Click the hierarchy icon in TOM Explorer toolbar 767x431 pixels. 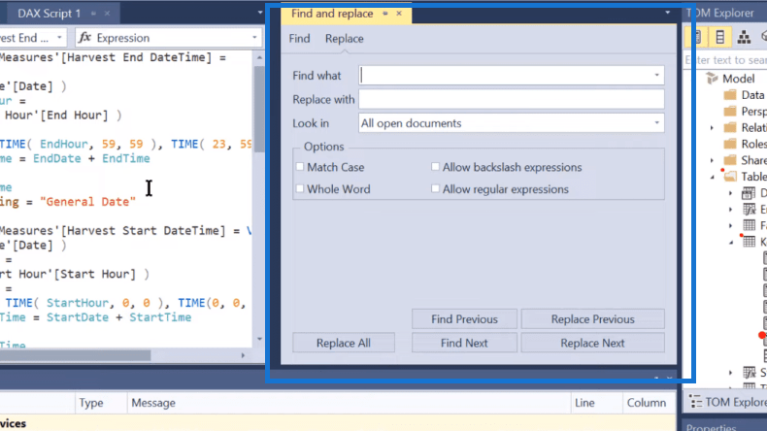(744, 37)
